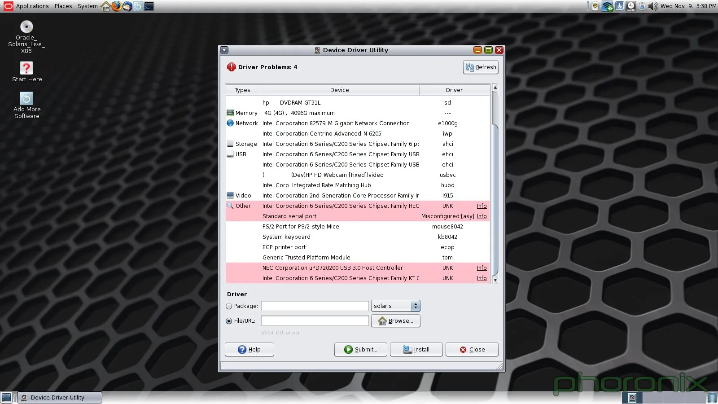Open Thunderbird mail from the panel
718x404 pixels.
coord(127,6)
